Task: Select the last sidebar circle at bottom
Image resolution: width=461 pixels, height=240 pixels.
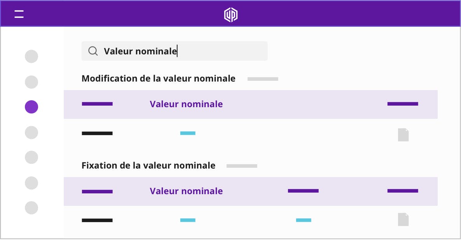Action: pyautogui.click(x=31, y=208)
